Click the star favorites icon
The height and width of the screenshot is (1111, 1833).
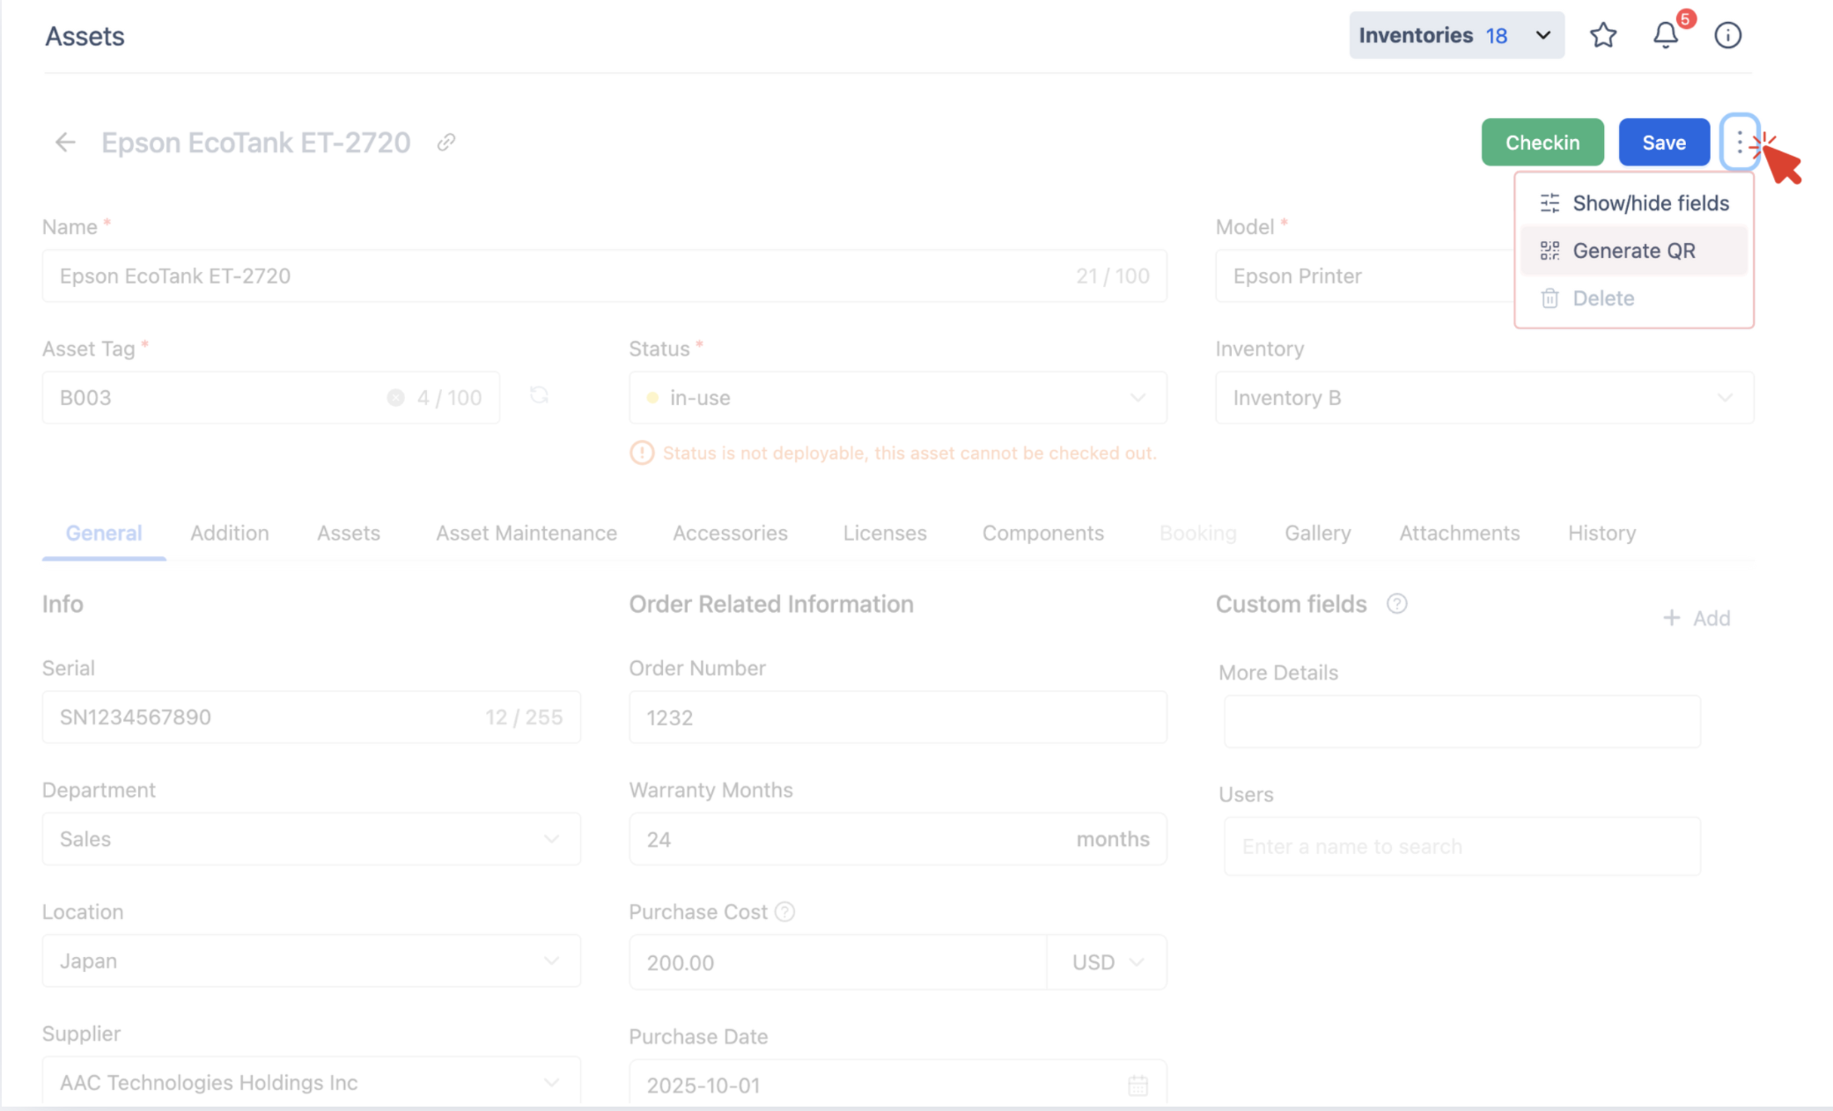pyautogui.click(x=1602, y=35)
